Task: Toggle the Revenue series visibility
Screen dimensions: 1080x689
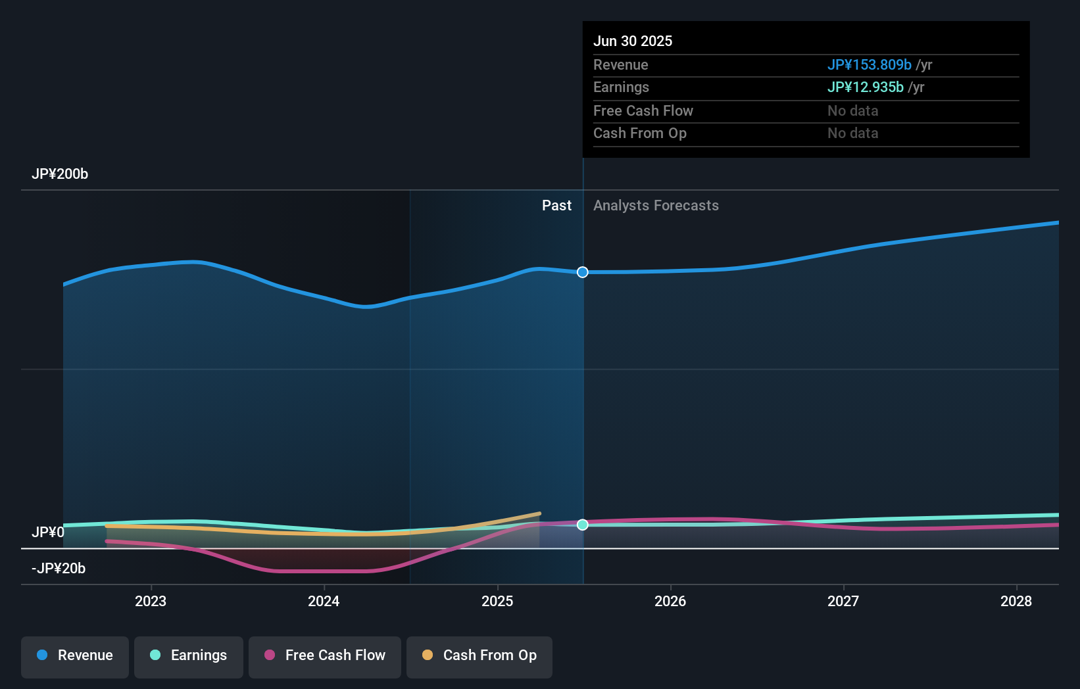Action: (x=74, y=655)
